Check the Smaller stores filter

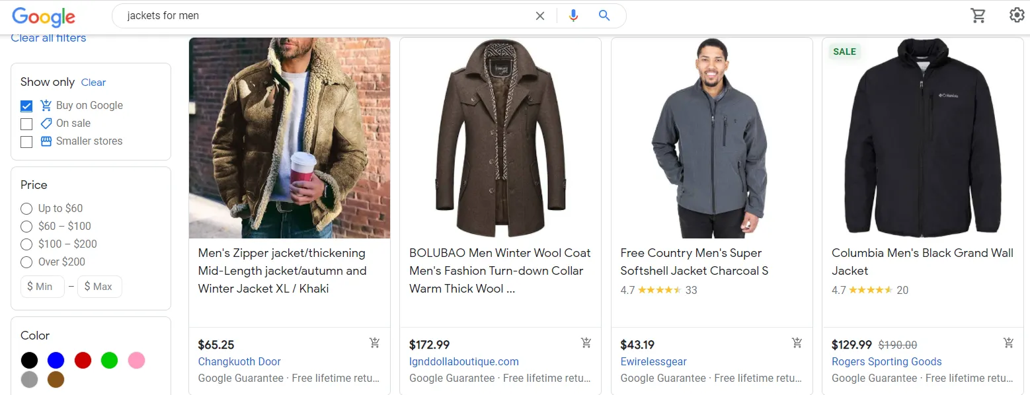[26, 141]
